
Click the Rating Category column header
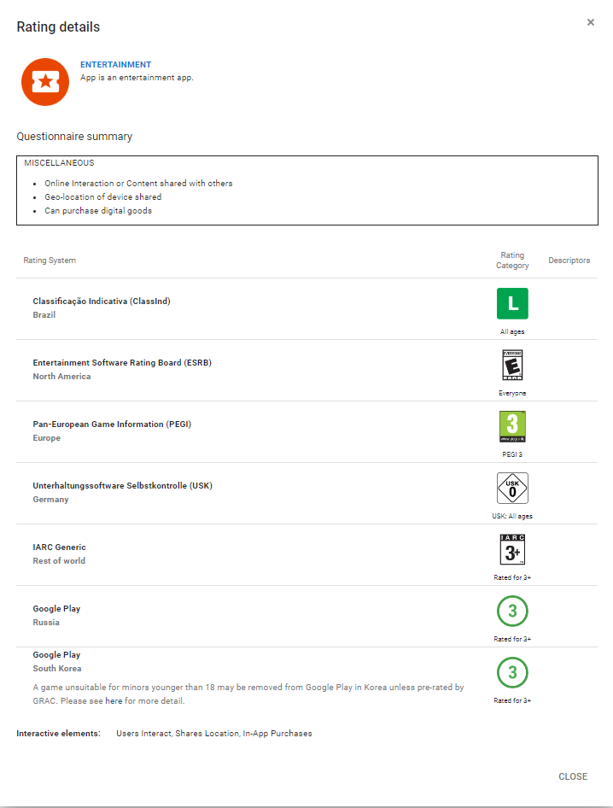tap(512, 261)
